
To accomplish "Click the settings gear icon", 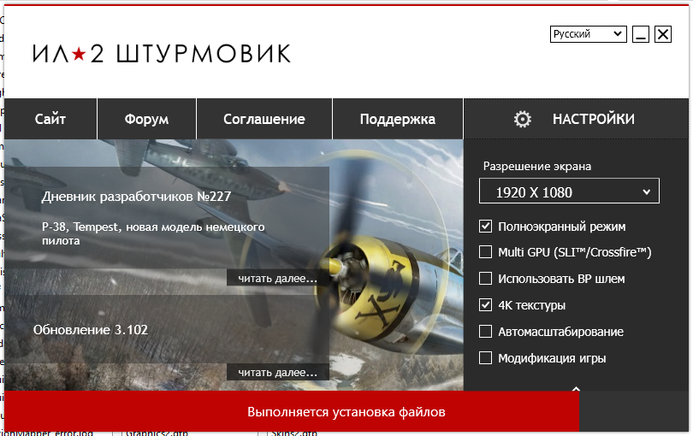I will point(523,120).
